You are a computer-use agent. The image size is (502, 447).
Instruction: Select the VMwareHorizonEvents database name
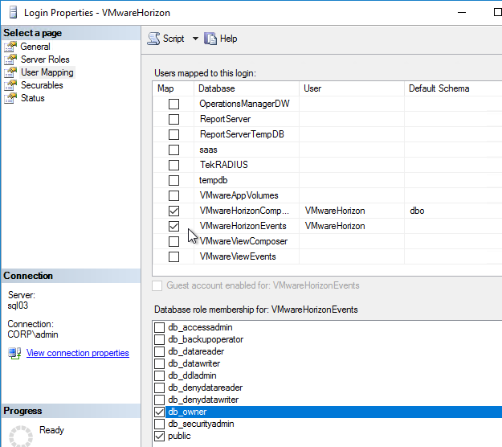[x=243, y=226]
